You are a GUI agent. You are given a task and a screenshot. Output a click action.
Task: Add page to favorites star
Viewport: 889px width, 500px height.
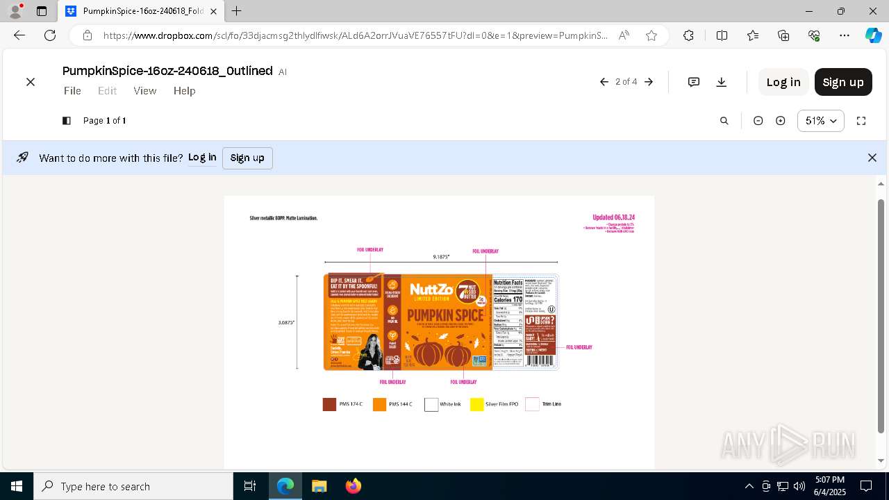(x=651, y=35)
